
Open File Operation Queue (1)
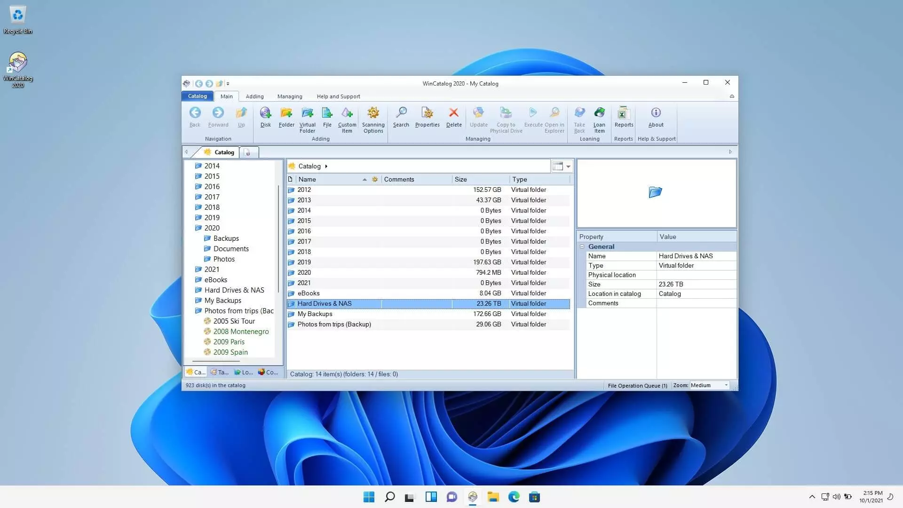click(x=637, y=386)
